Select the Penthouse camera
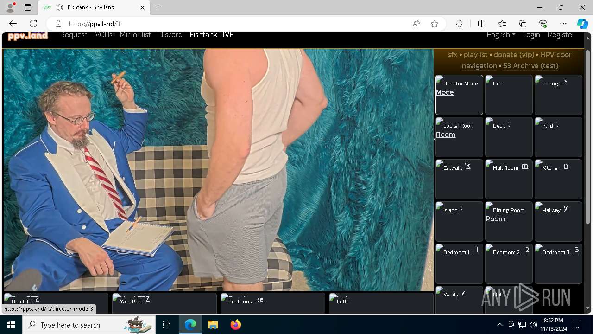This screenshot has width=593, height=334. 272,303
